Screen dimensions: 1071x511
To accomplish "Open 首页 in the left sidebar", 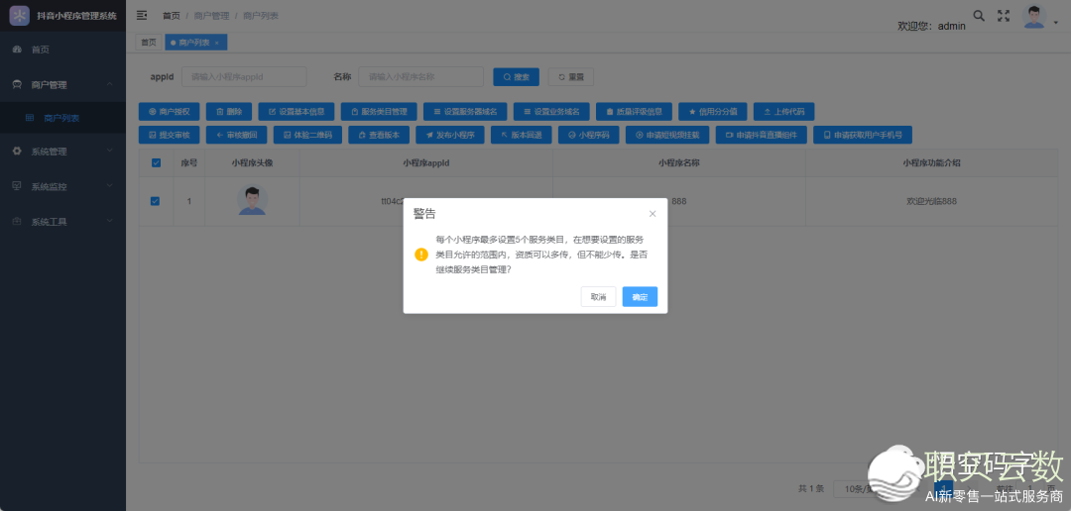I will pos(62,50).
